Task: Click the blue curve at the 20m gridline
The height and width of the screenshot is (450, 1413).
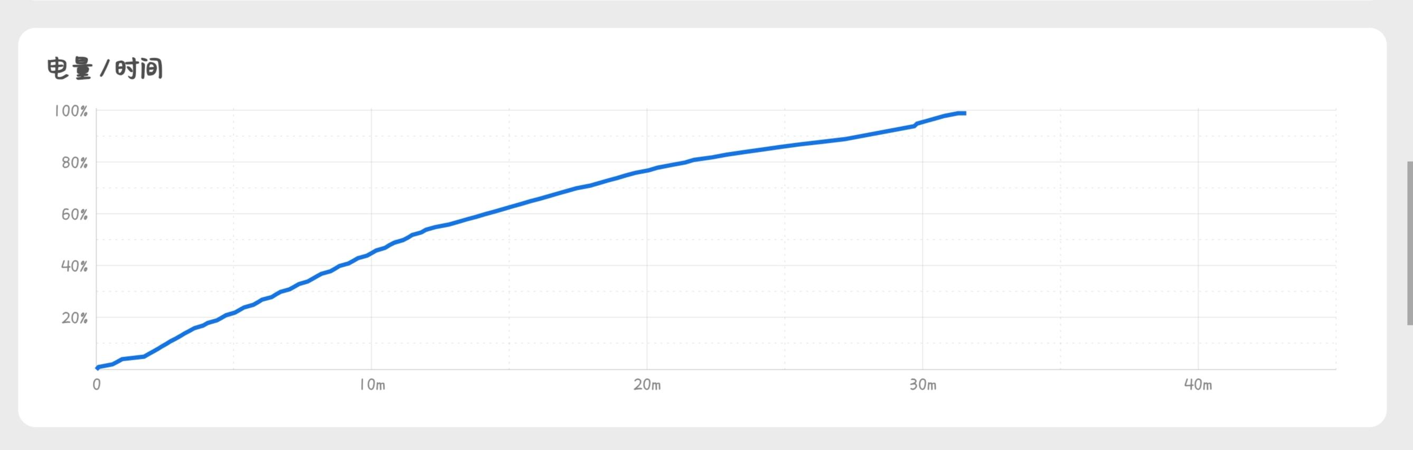Action: [x=647, y=171]
